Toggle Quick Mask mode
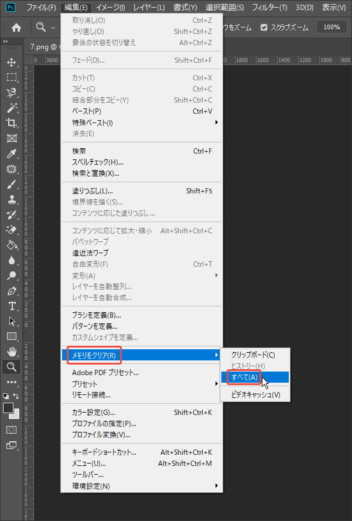Screen dimensions: 352x521 11,430
